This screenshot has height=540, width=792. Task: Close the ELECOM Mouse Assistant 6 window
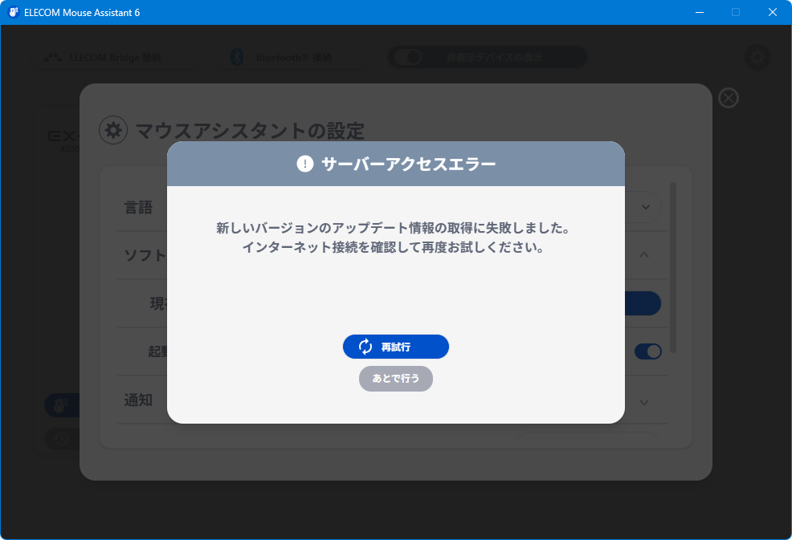click(772, 12)
